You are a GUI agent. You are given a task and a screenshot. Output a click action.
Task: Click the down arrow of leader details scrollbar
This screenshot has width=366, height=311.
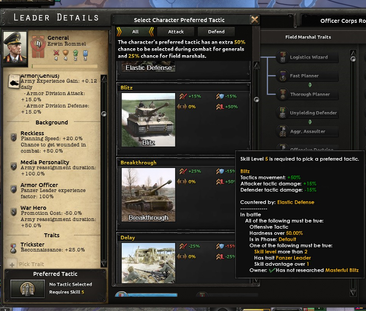click(x=104, y=264)
